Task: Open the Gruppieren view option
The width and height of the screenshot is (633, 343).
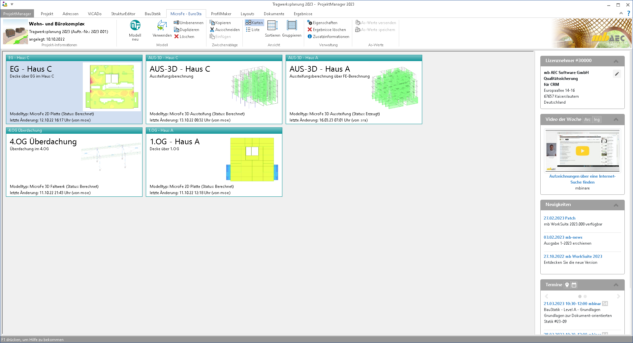Action: (x=292, y=29)
